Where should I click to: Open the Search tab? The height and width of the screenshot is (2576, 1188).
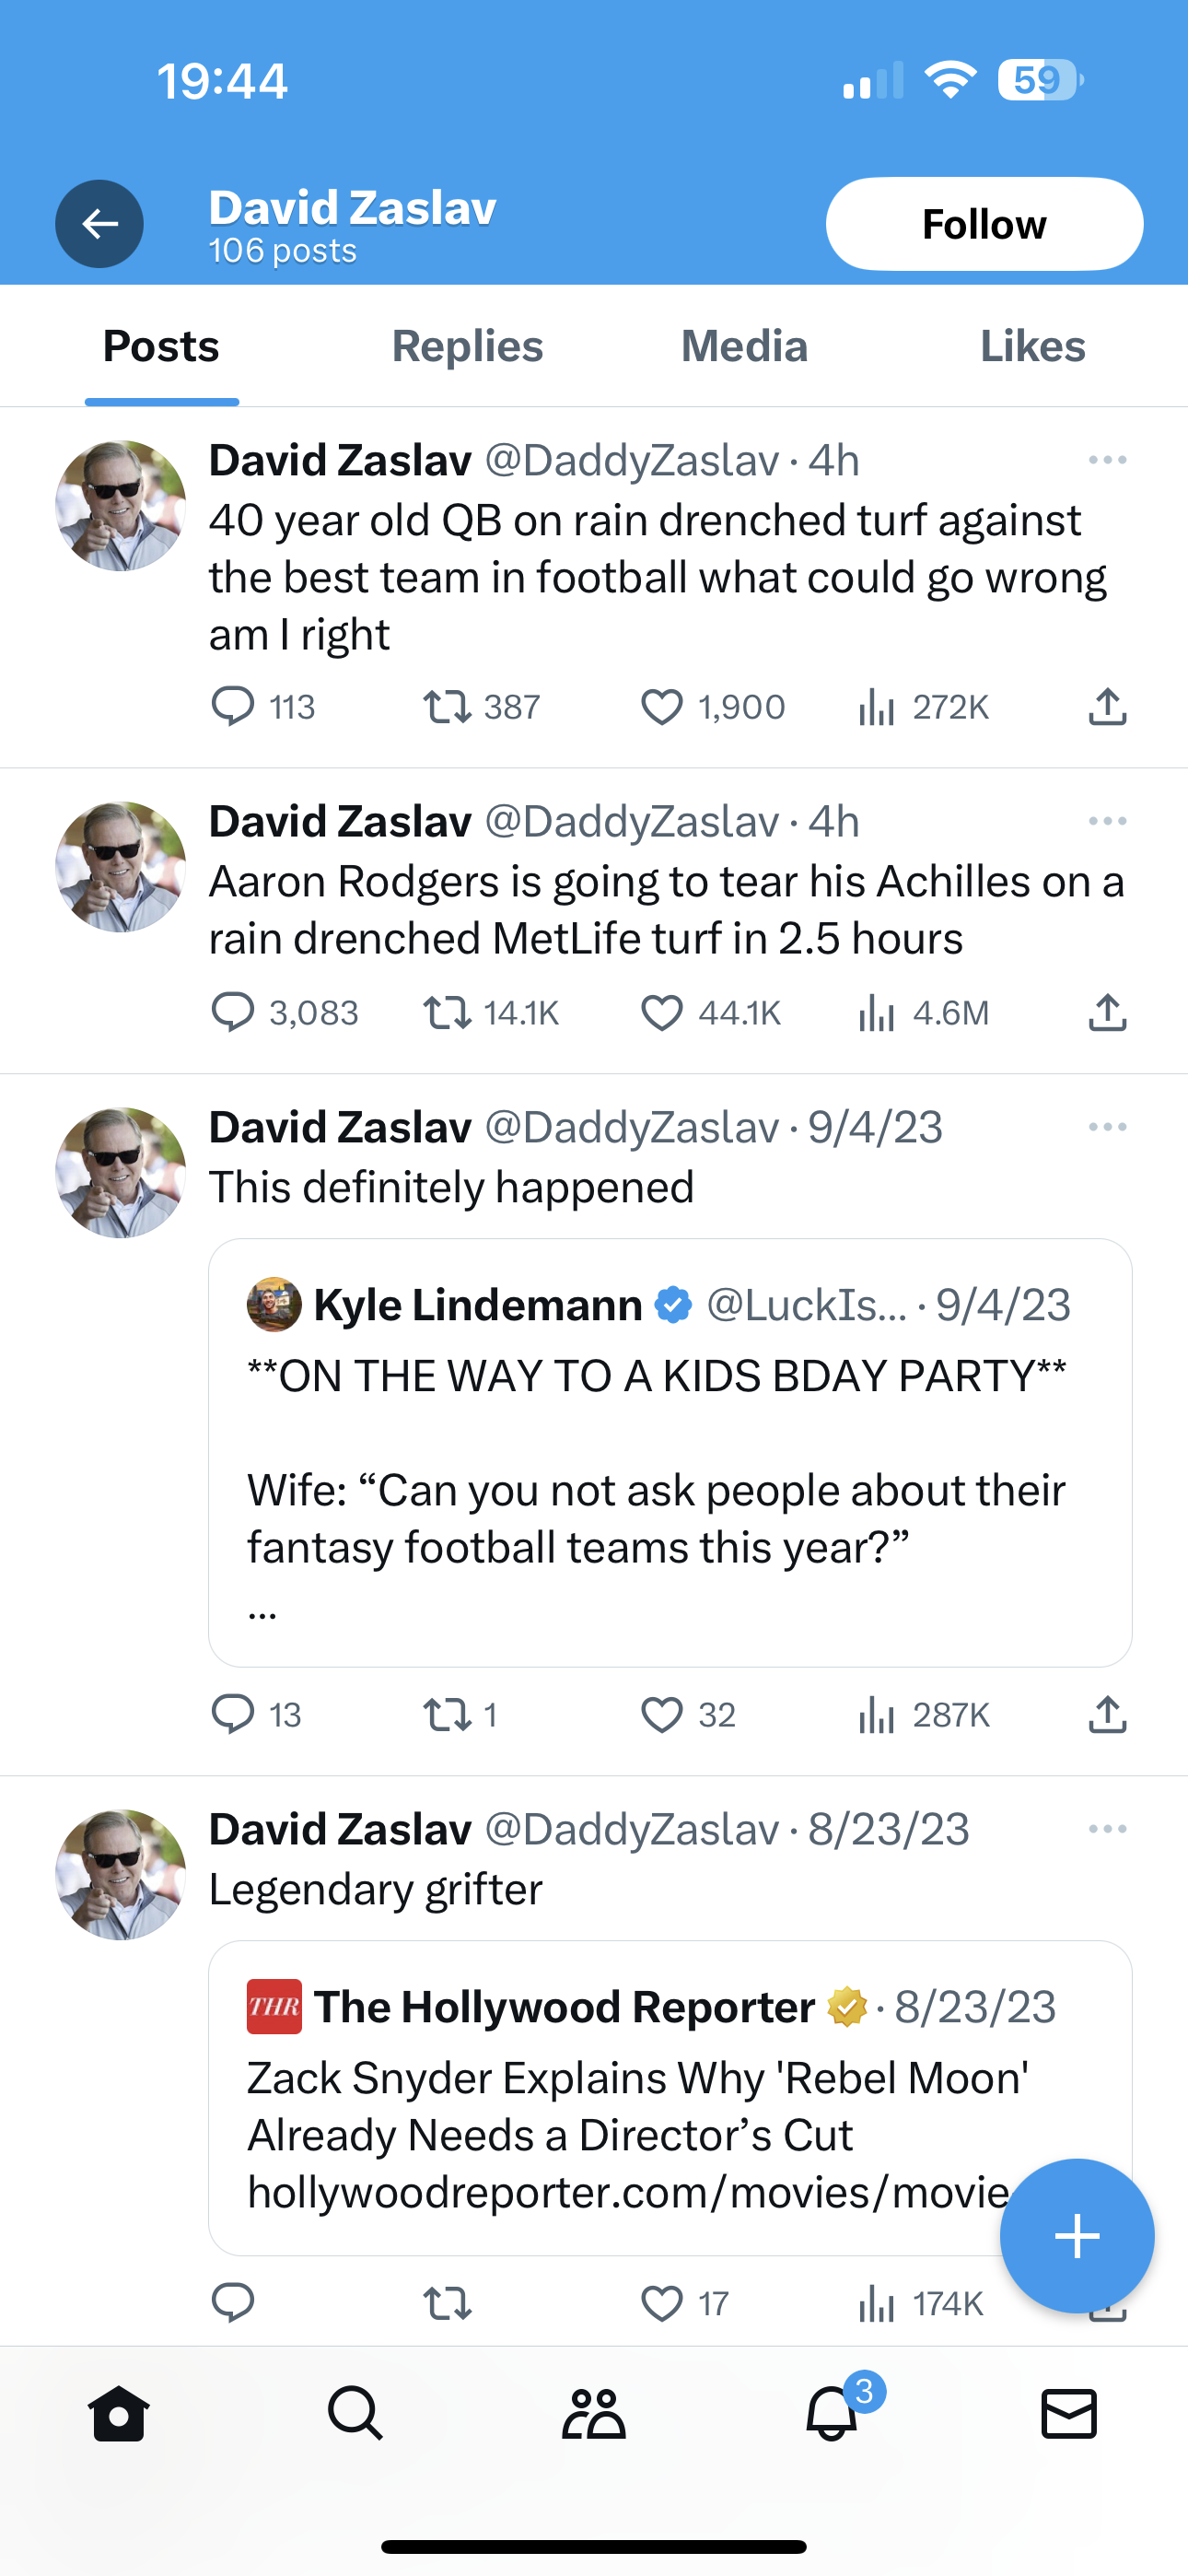click(x=355, y=2414)
